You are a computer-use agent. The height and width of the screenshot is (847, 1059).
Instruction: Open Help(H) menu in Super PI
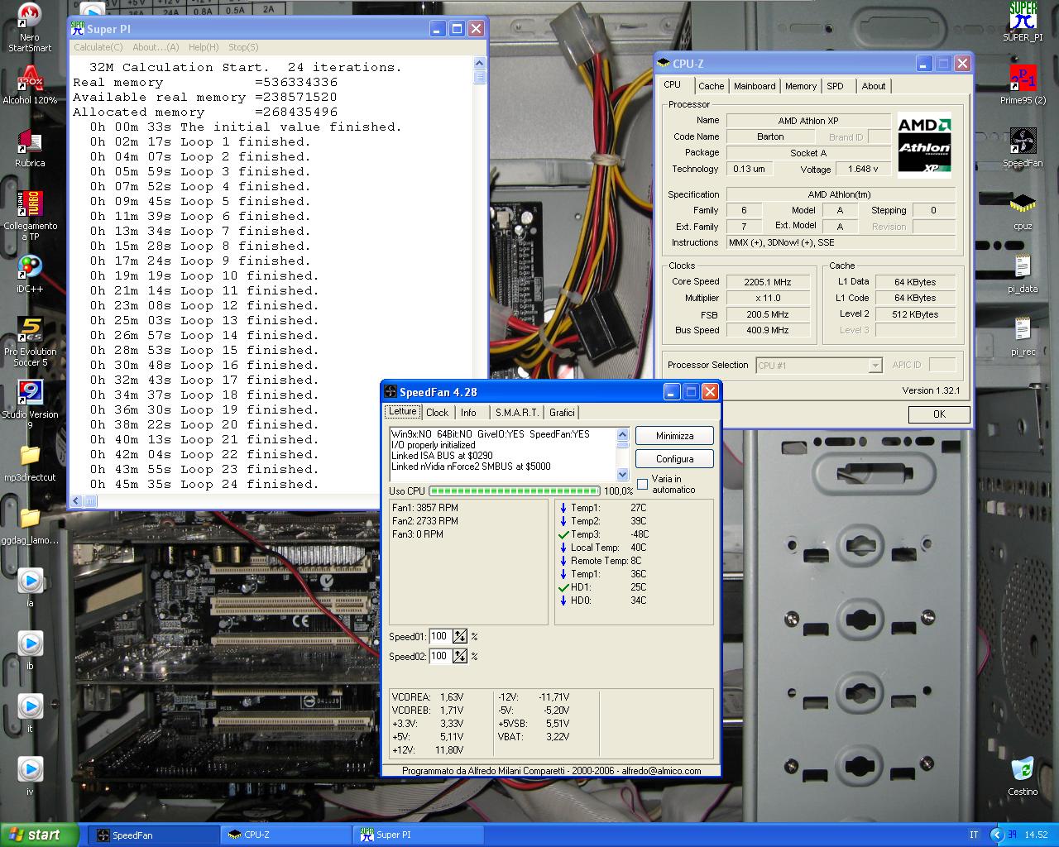pyautogui.click(x=204, y=47)
